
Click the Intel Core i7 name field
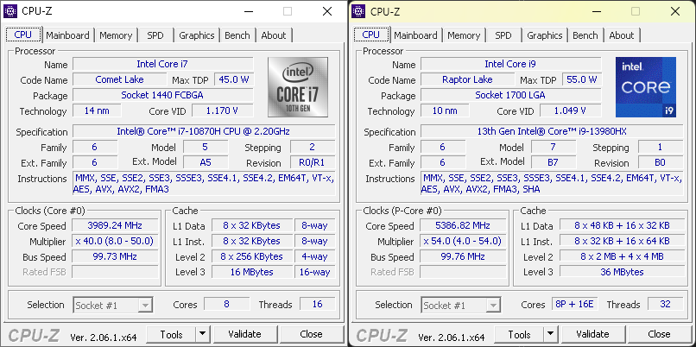(x=163, y=64)
